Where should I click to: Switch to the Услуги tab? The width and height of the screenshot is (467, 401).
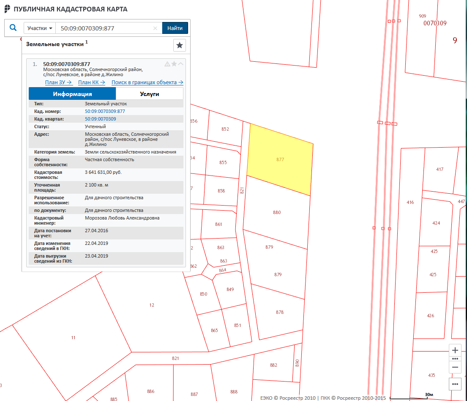click(x=150, y=94)
